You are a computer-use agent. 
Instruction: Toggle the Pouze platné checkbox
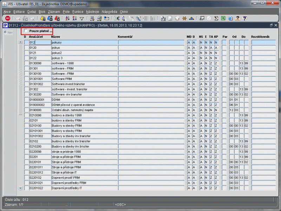(x=26, y=31)
